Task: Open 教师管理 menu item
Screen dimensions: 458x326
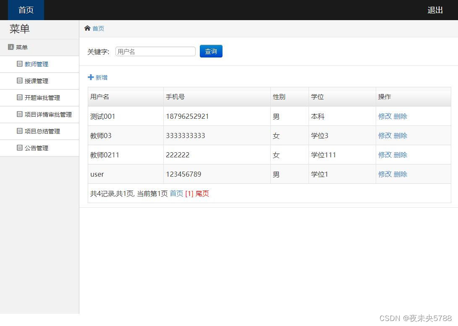Action: coord(37,64)
